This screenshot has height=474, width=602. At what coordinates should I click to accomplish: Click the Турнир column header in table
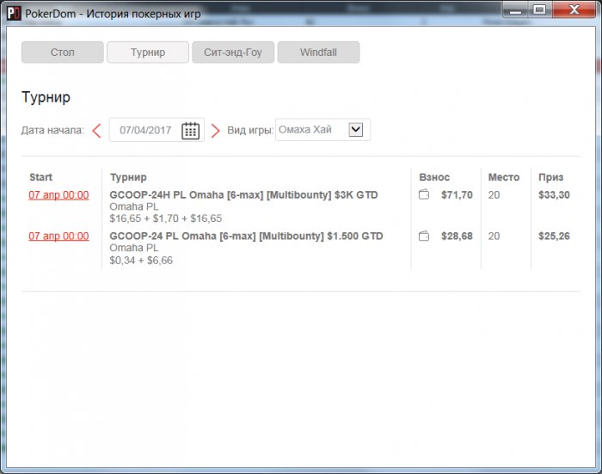coord(128,177)
